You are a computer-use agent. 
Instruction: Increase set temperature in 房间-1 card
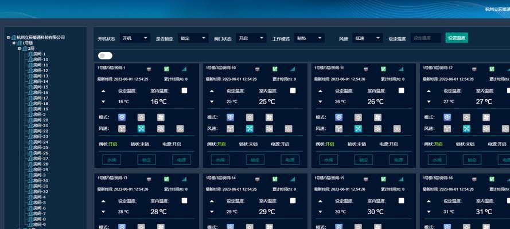point(103,91)
